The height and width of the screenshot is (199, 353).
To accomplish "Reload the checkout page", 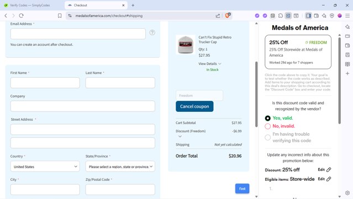I will (21, 16).
